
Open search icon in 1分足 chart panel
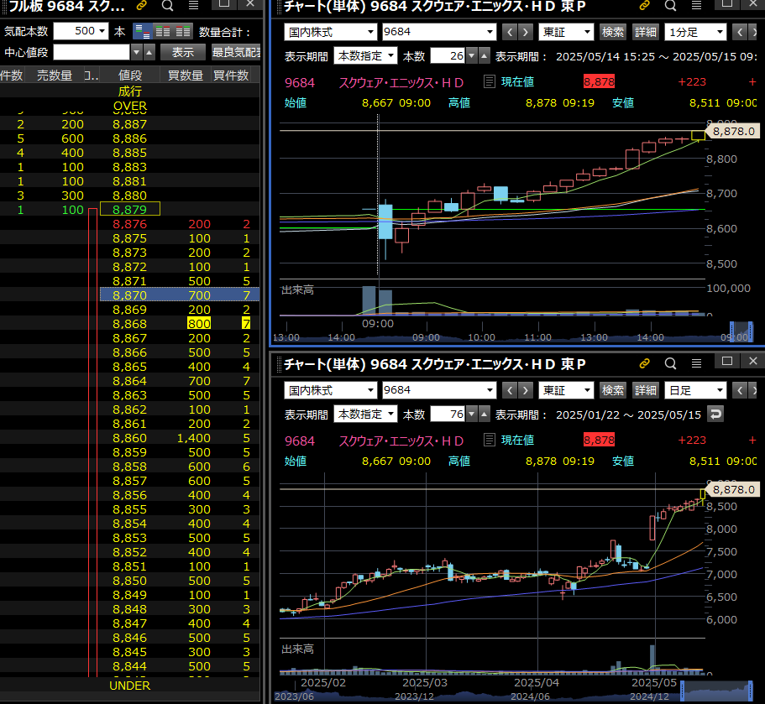(671, 5)
